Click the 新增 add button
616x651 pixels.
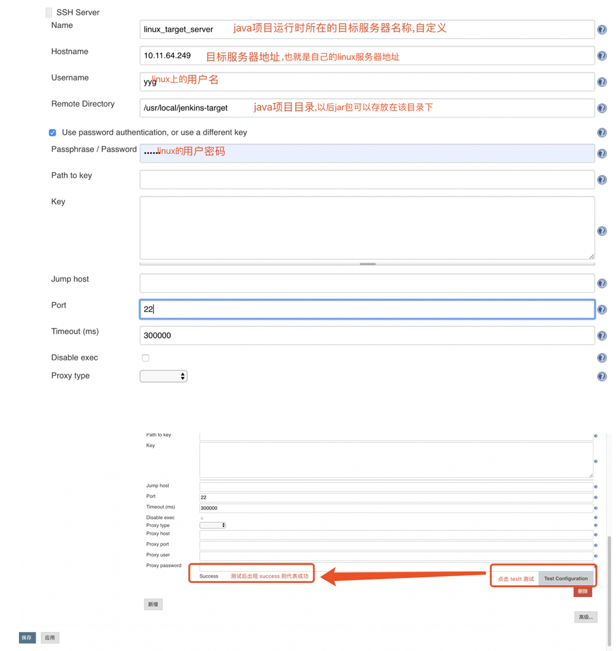pyautogui.click(x=153, y=604)
